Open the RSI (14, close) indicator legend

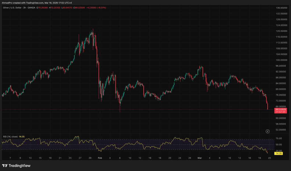point(10,137)
